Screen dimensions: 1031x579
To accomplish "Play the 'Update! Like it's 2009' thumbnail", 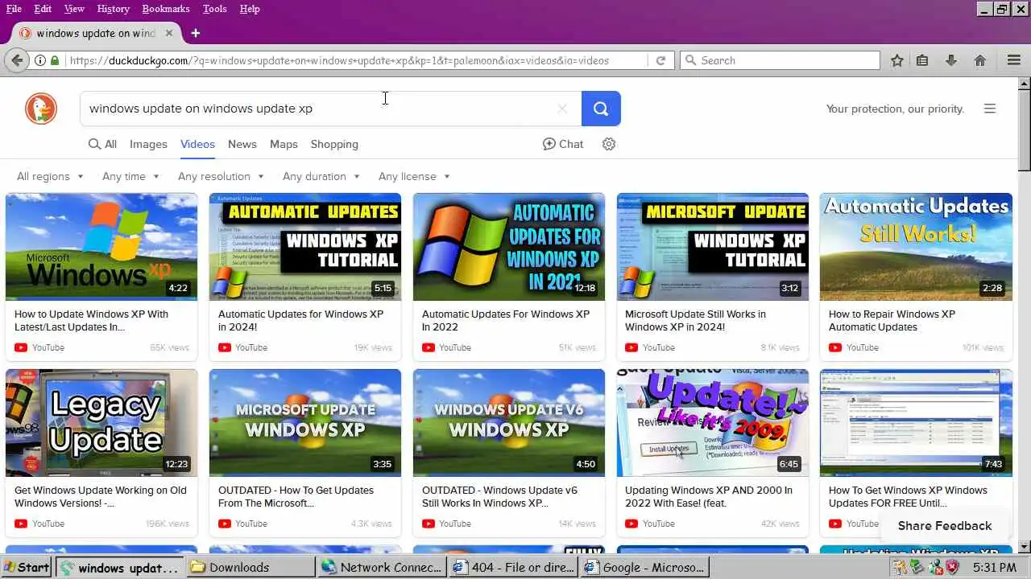I will [x=713, y=423].
